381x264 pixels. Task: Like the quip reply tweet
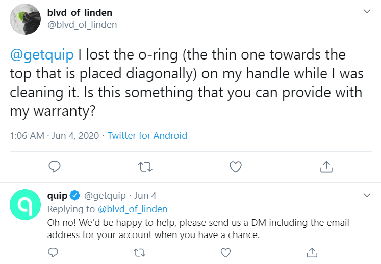pos(225,252)
